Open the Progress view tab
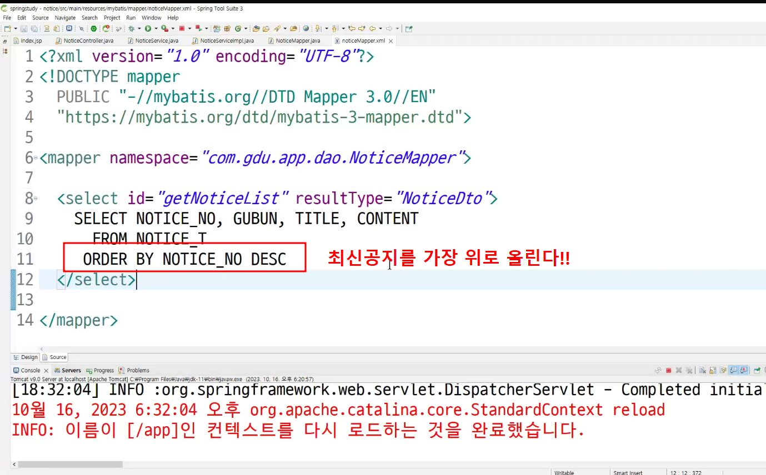The width and height of the screenshot is (766, 475). click(x=100, y=370)
